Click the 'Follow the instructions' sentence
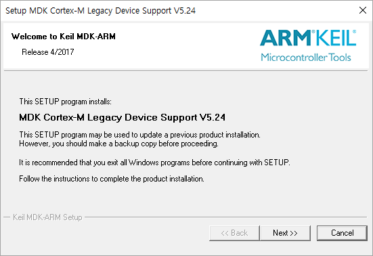This screenshot has height=256, width=373. tap(112, 179)
